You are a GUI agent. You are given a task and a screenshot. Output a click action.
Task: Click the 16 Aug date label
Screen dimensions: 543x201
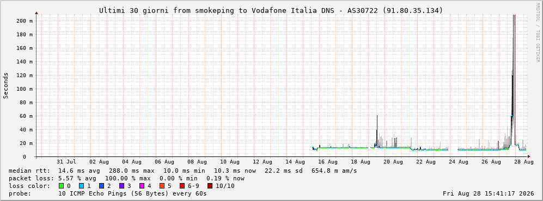[327, 161]
